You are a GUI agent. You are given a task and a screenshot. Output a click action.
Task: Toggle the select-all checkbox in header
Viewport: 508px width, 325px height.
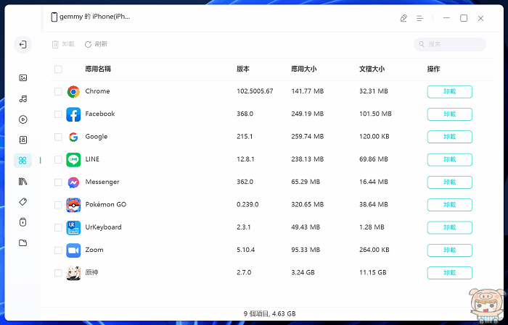[x=58, y=69]
